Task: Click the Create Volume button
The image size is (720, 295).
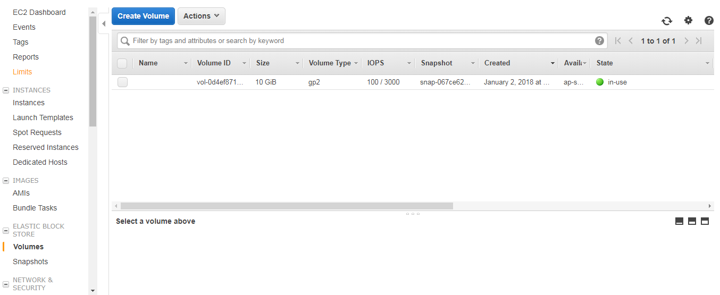Action: pyautogui.click(x=143, y=16)
